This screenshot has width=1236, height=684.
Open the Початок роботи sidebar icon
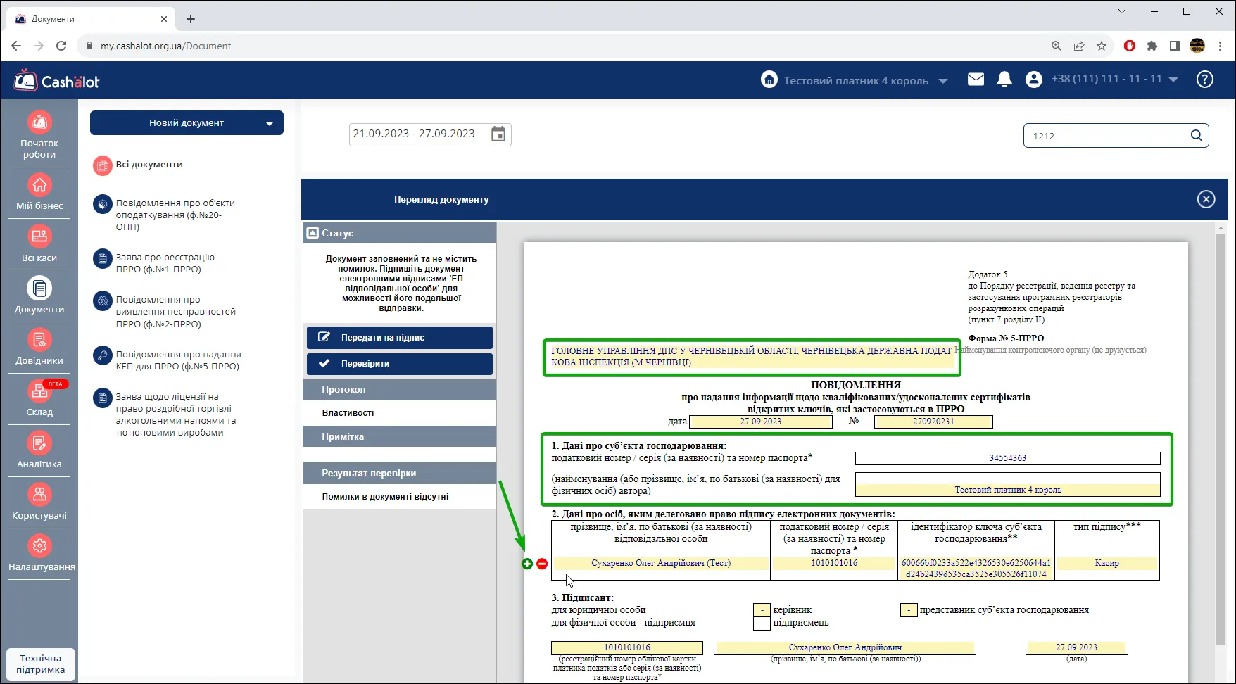(x=39, y=122)
